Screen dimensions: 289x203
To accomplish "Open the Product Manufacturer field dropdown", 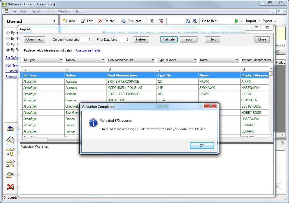I will (257, 60).
